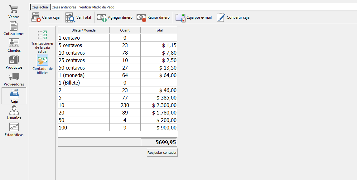Switch to Verificar Medio de Pago tab
The image size is (357, 180).
pyautogui.click(x=97, y=7)
